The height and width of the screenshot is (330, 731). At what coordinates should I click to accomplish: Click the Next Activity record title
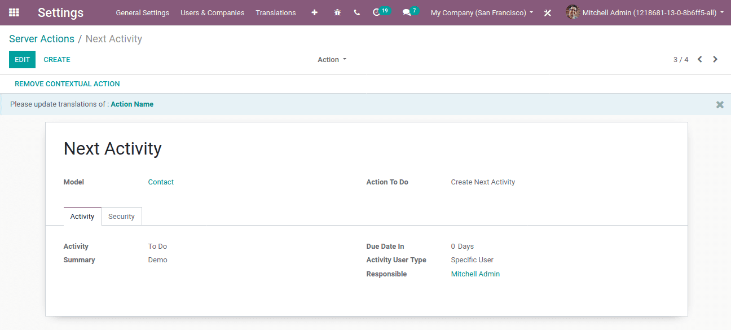click(x=113, y=148)
